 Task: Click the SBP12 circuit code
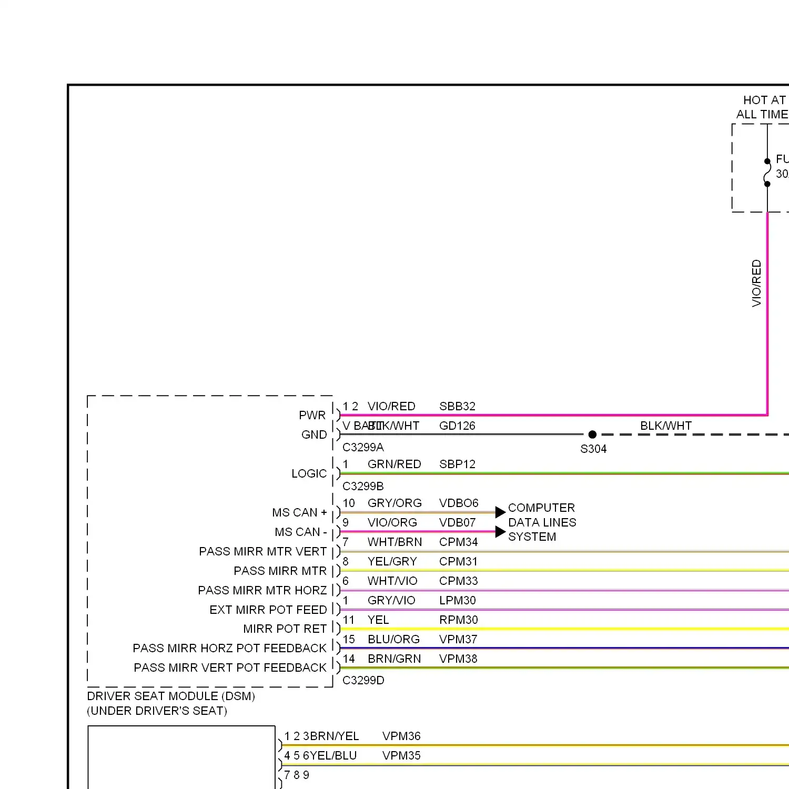pyautogui.click(x=457, y=464)
